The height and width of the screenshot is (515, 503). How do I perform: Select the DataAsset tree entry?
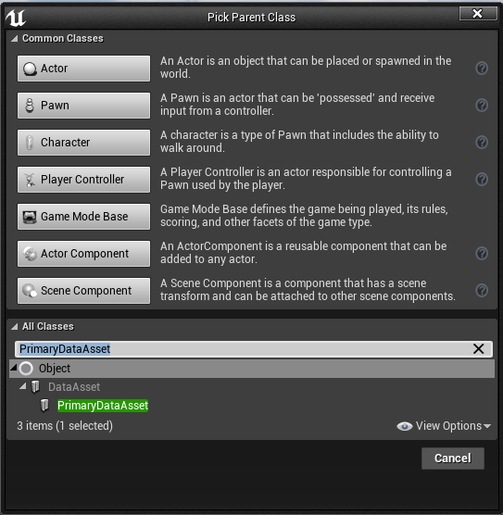[x=74, y=387]
